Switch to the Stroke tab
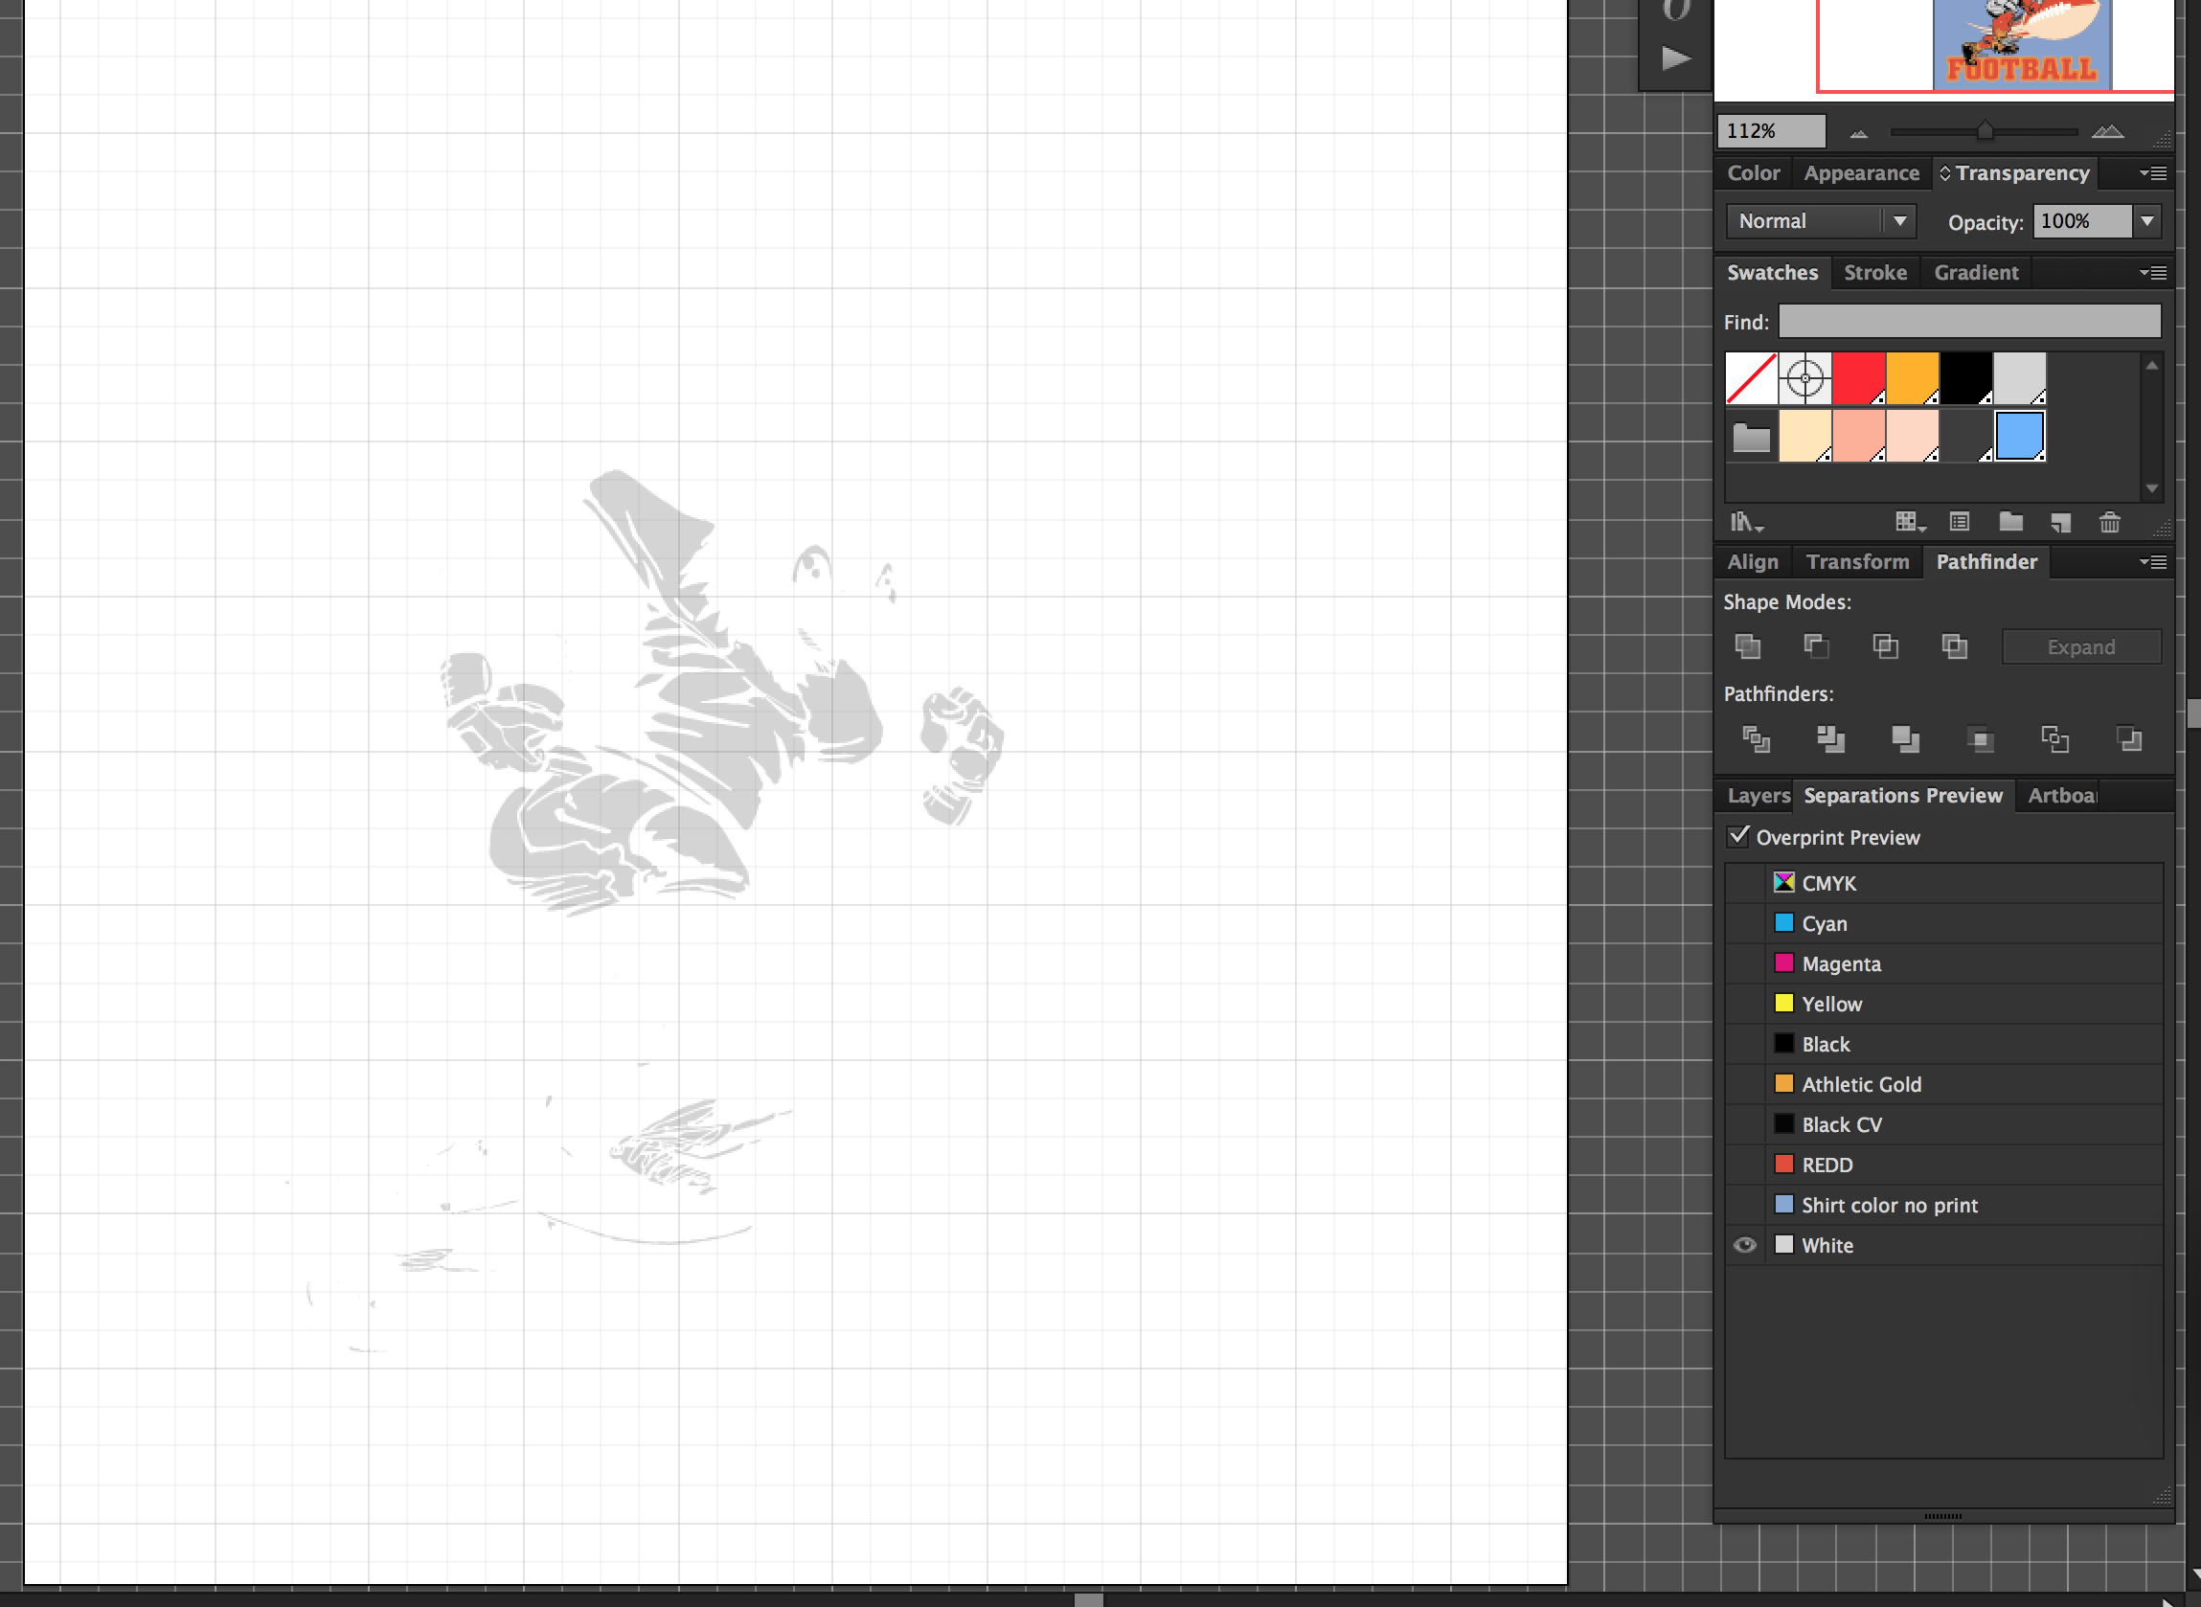This screenshot has height=1607, width=2201. pyautogui.click(x=1875, y=273)
